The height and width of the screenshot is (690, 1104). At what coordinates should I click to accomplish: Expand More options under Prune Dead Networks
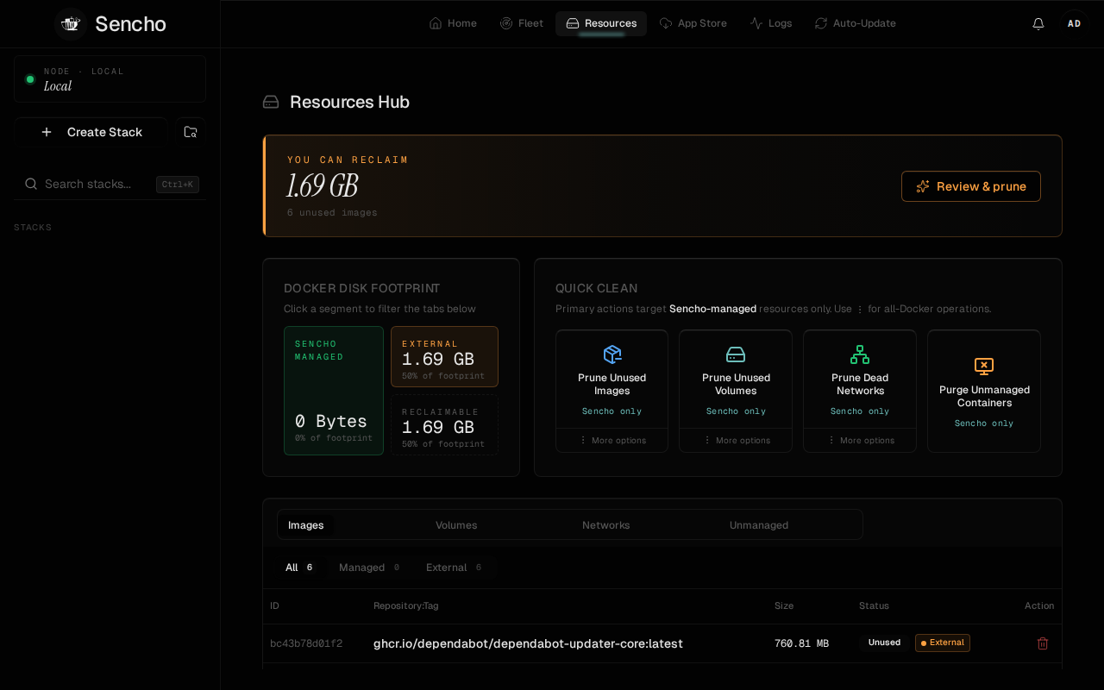(860, 440)
